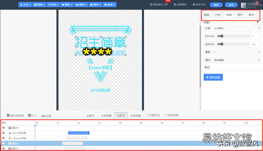Close the 动画1 panel with X icon
The height and width of the screenshot is (151, 263).
258,22
